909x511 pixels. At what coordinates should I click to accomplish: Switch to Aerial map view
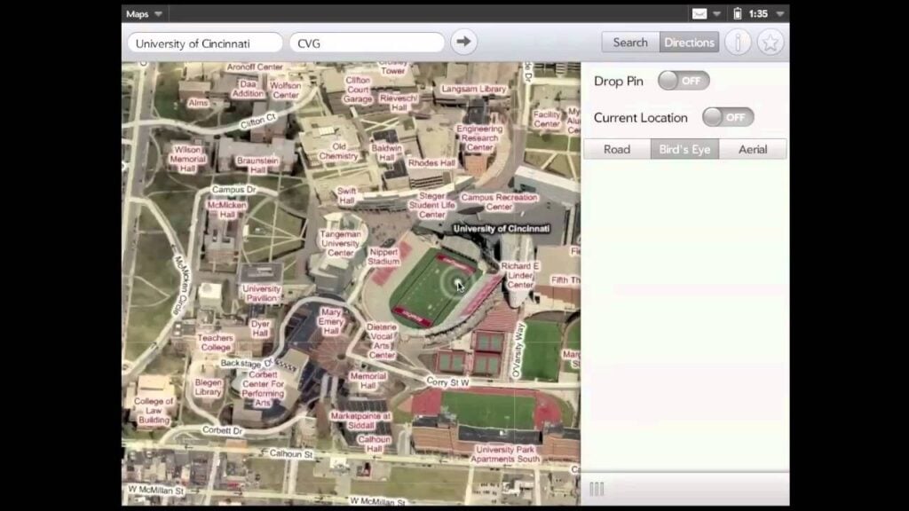[753, 149]
